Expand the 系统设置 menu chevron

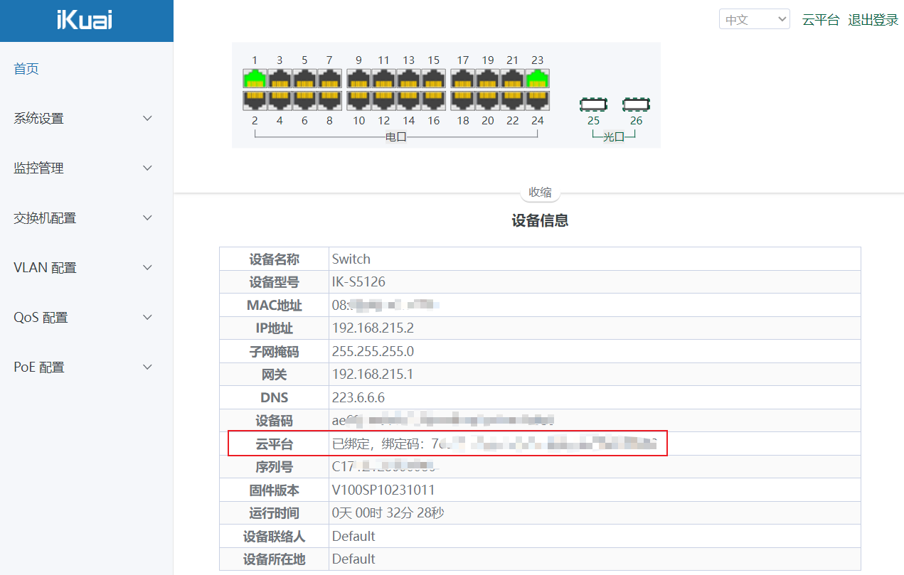tap(147, 118)
